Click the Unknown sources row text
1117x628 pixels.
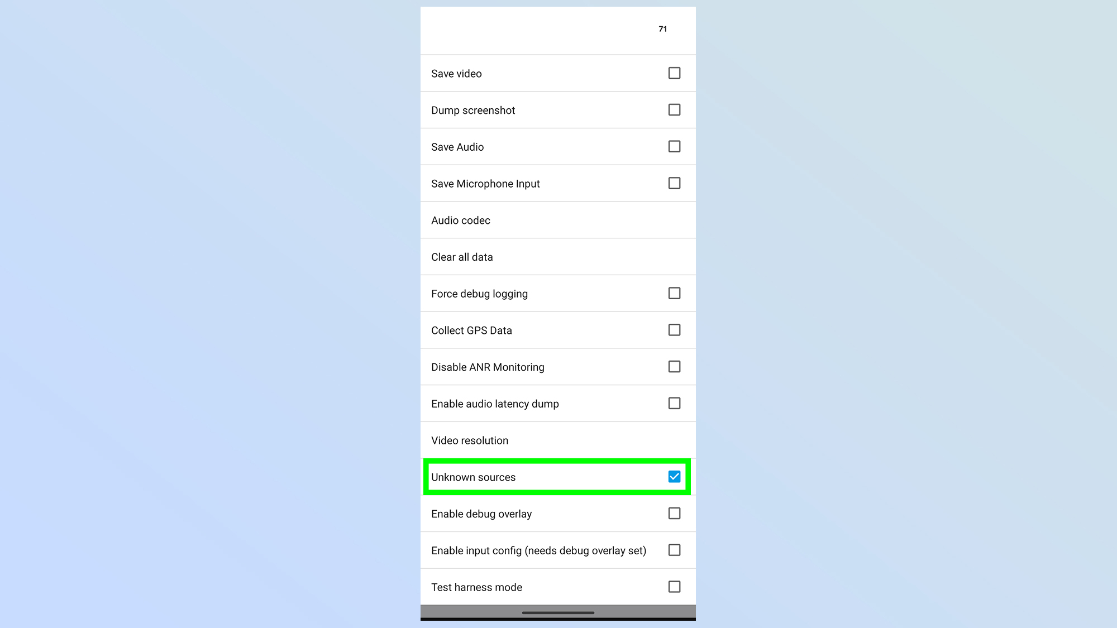pos(474,477)
